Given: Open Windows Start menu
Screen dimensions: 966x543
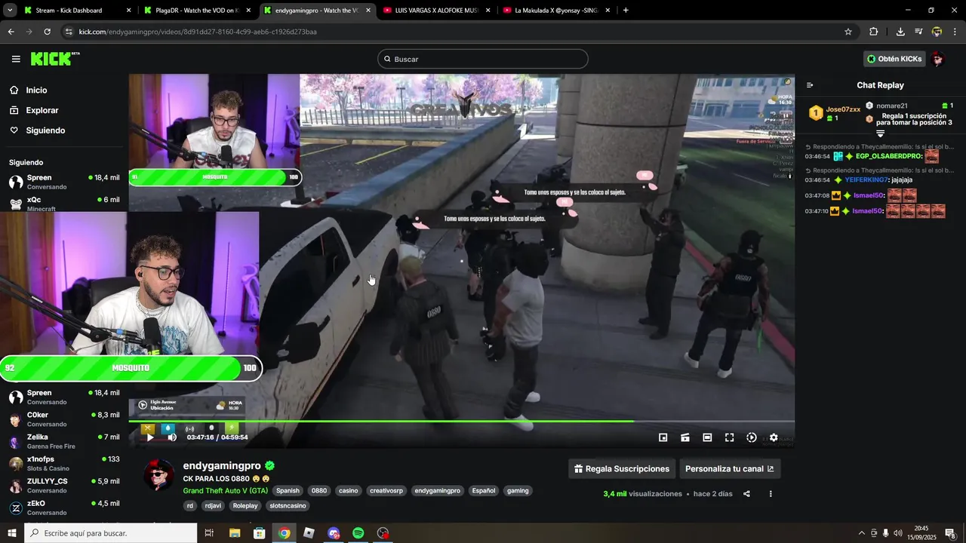Looking at the screenshot, I should point(12,533).
